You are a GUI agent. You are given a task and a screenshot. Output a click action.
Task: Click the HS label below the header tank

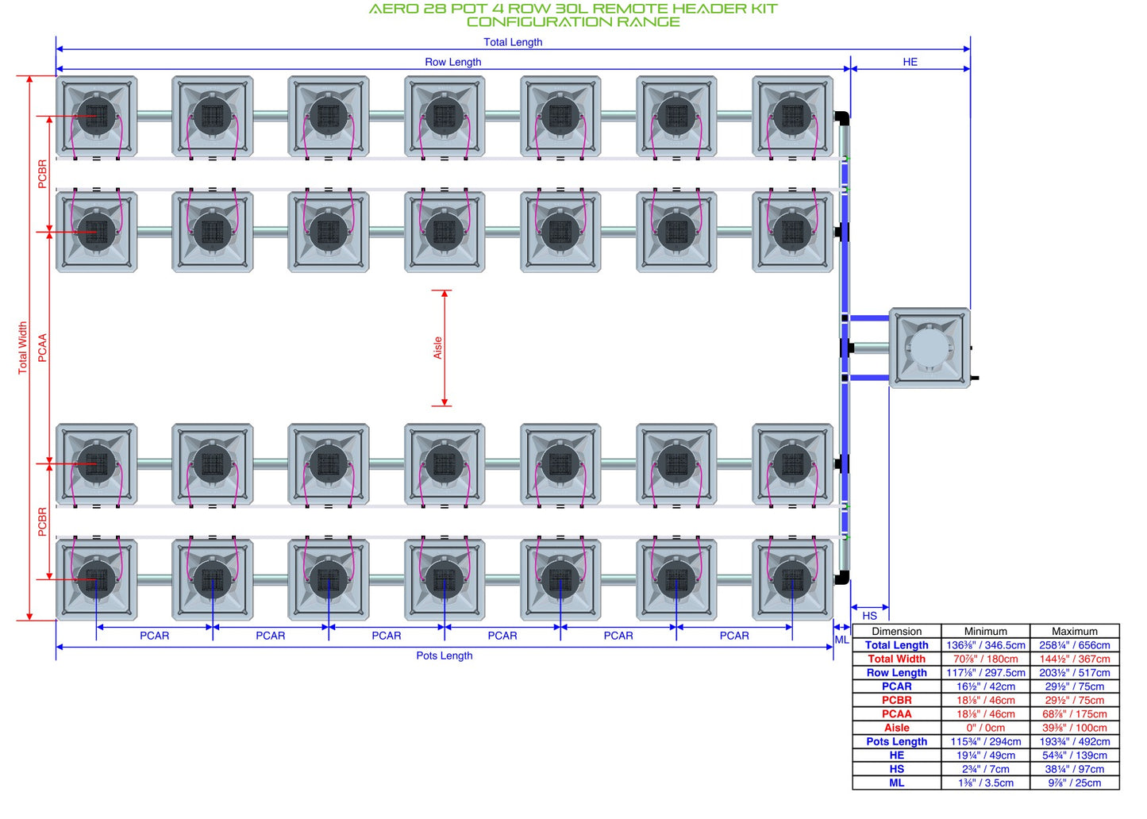tap(869, 616)
